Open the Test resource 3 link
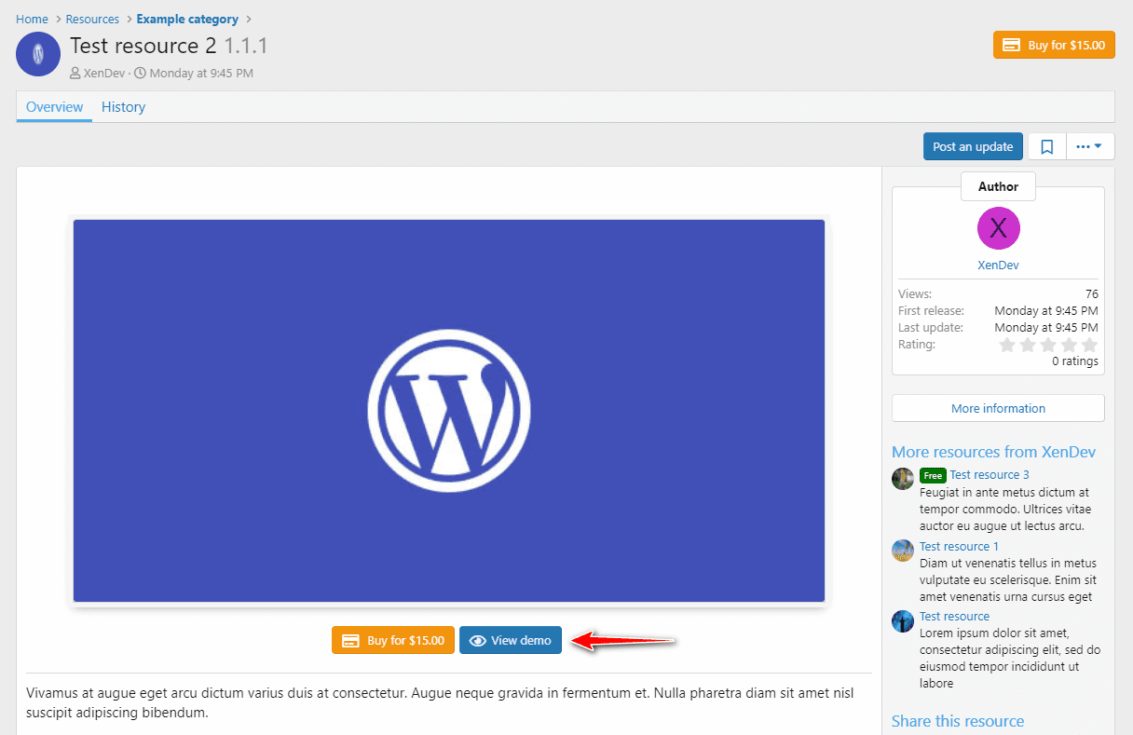This screenshot has height=735, width=1133. pos(990,474)
